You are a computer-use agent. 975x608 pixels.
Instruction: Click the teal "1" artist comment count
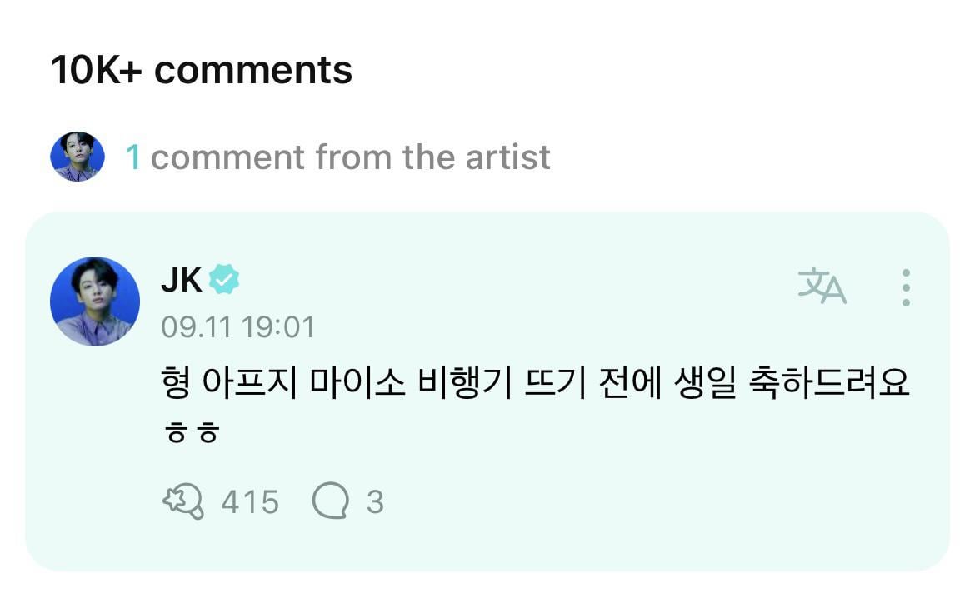pyautogui.click(x=132, y=157)
